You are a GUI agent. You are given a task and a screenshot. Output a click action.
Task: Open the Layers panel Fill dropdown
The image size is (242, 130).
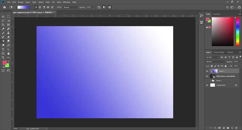[x=240, y=66]
